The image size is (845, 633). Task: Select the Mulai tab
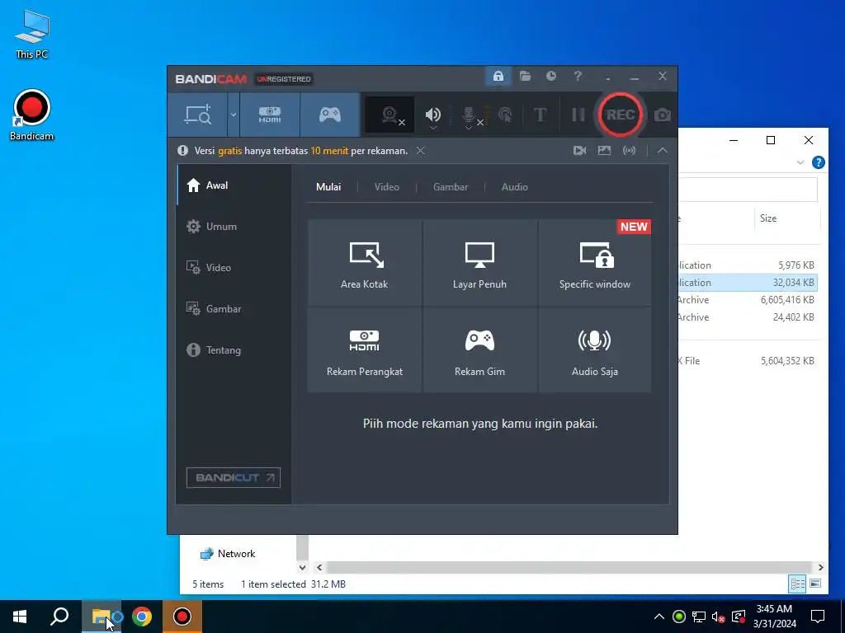click(x=328, y=187)
